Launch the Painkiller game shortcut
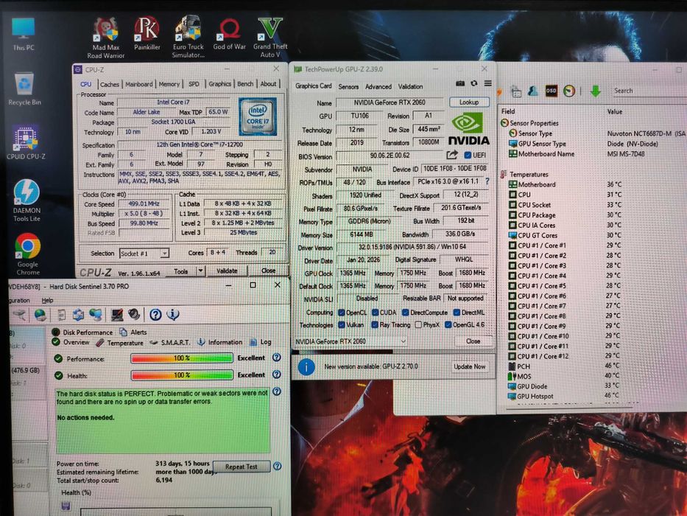This screenshot has height=516, width=687. click(147, 34)
